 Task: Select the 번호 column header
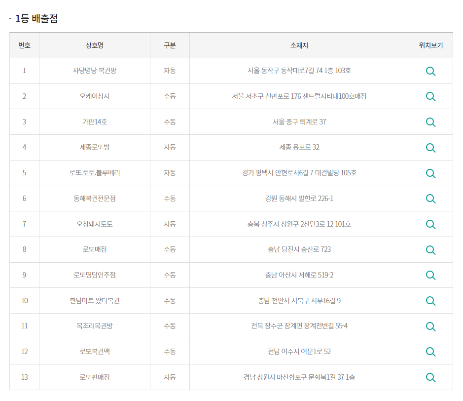[x=24, y=45]
